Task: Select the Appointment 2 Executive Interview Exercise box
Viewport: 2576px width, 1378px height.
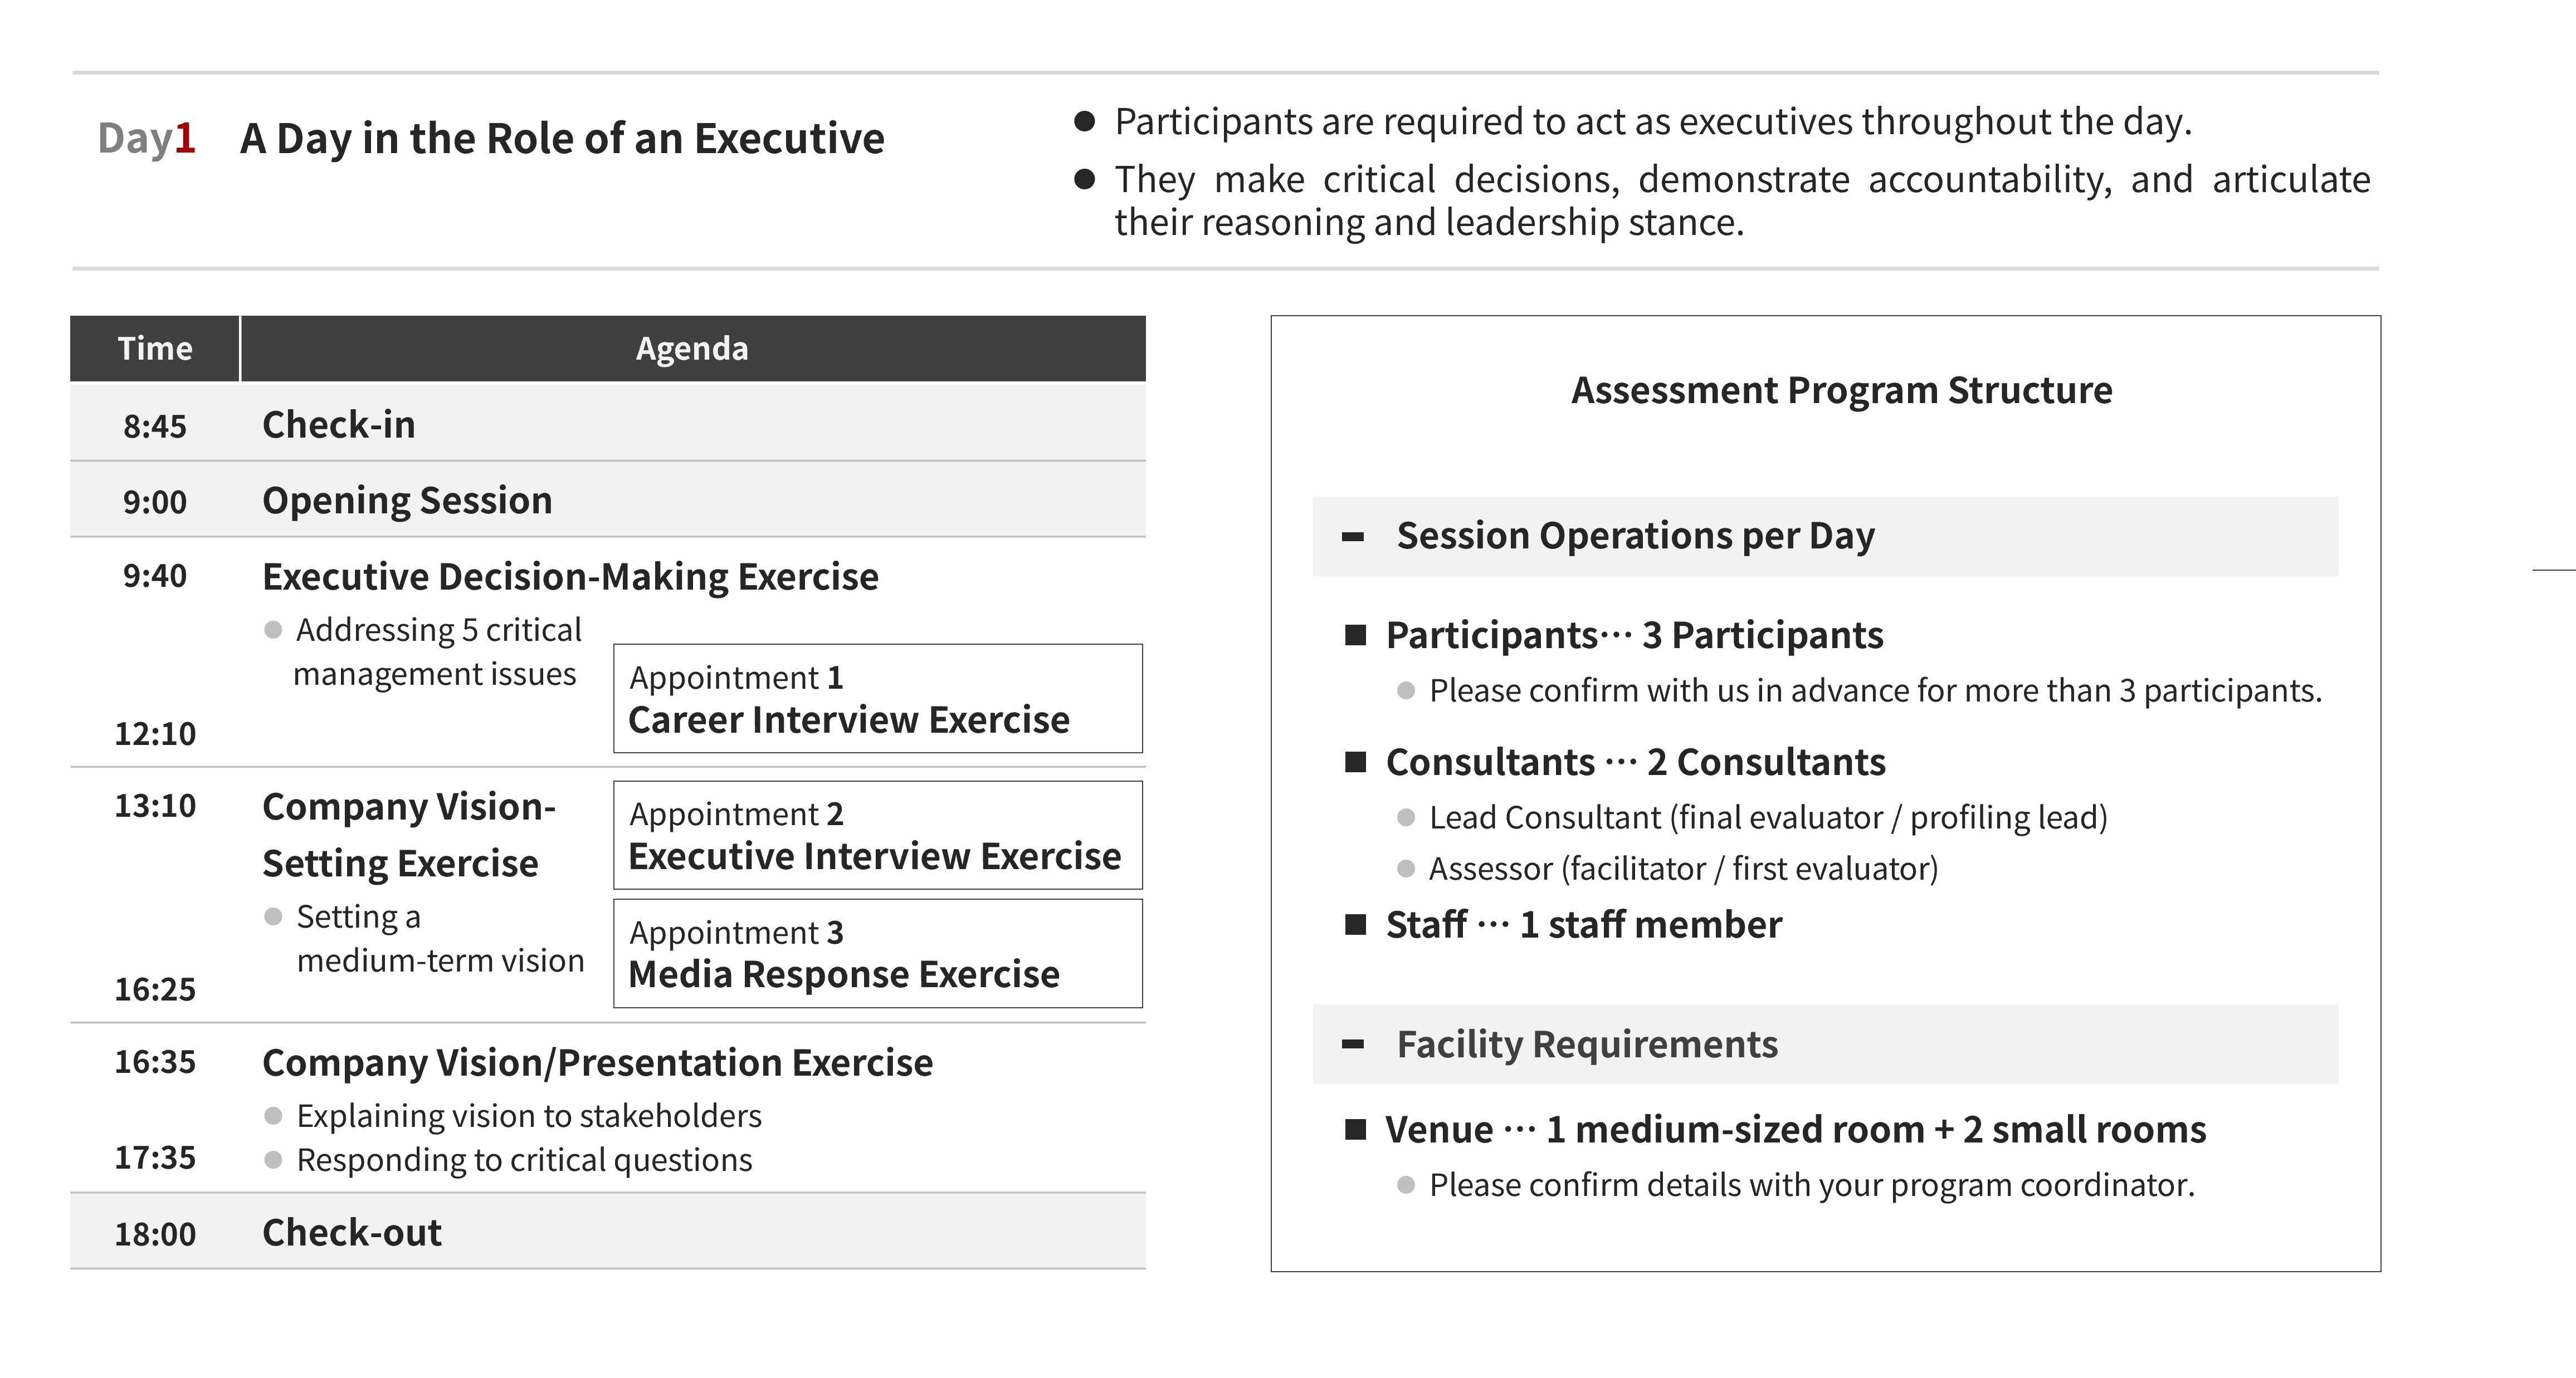Action: 877,835
